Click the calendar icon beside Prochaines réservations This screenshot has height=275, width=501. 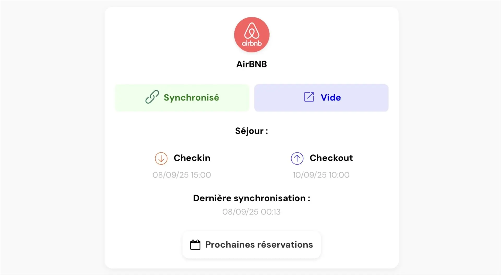pyautogui.click(x=195, y=245)
